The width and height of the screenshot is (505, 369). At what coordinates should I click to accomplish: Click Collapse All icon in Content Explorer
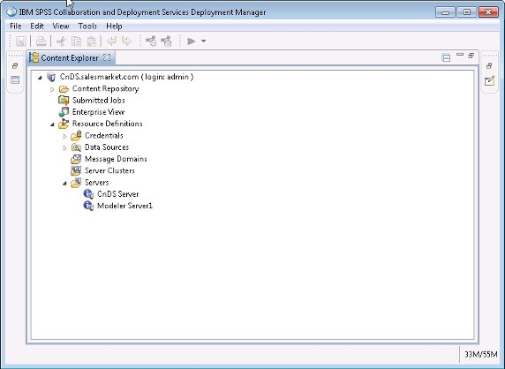pos(446,57)
